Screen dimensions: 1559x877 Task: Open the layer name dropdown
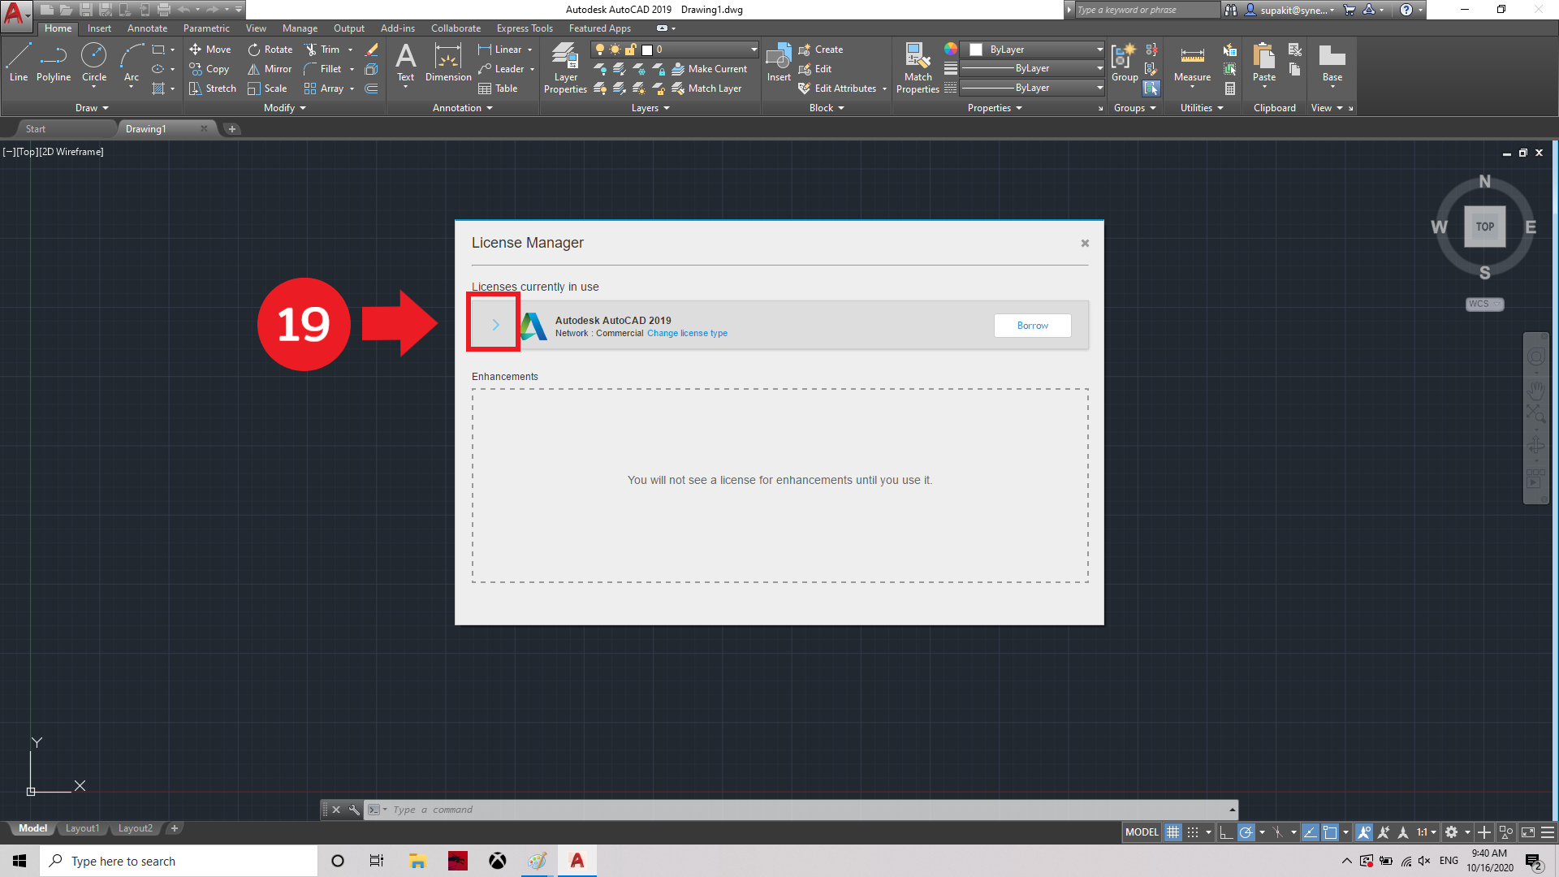point(754,50)
